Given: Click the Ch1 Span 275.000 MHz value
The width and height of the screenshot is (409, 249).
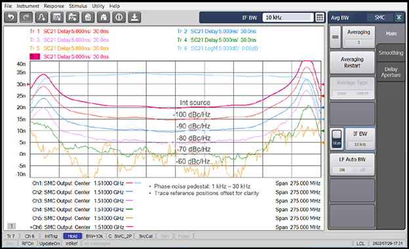Looking at the screenshot, I should tap(298, 183).
